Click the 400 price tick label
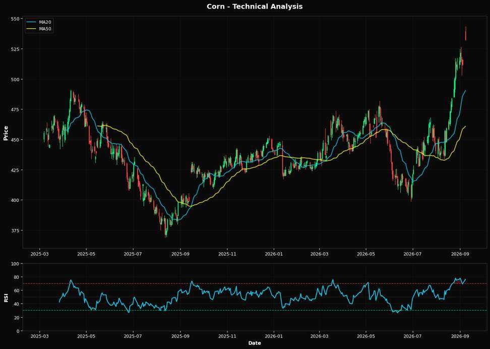 (15, 200)
